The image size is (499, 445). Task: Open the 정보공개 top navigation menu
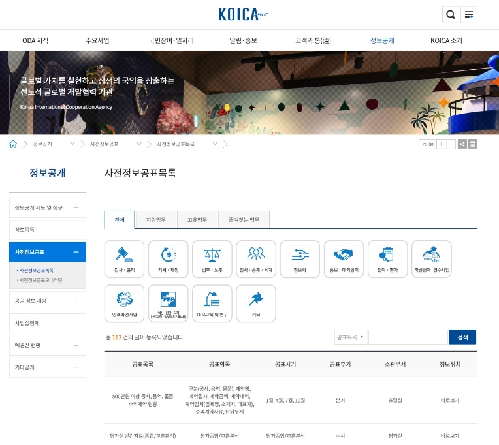382,40
